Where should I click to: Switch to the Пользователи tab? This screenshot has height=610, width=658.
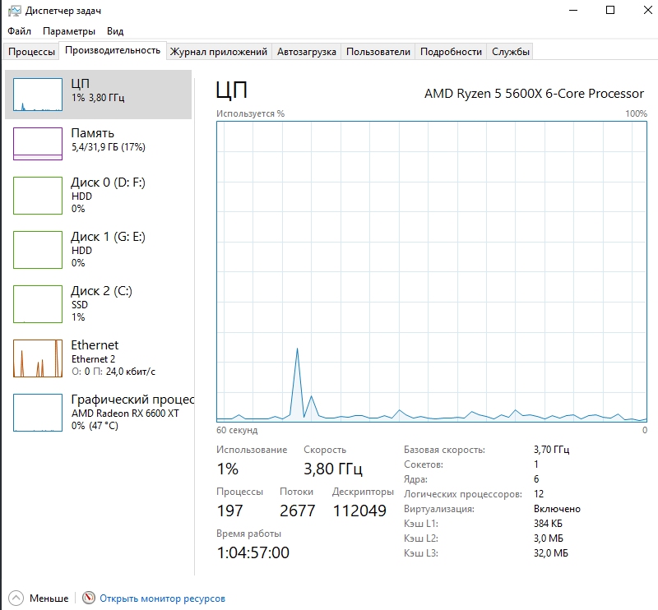pos(378,52)
